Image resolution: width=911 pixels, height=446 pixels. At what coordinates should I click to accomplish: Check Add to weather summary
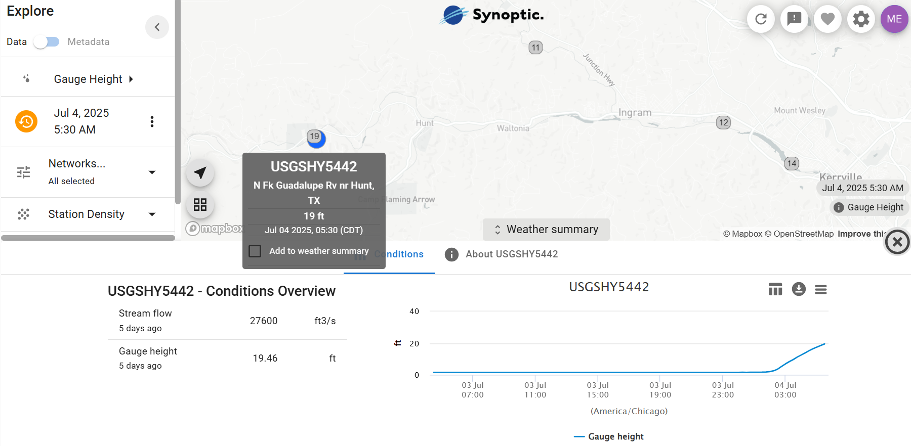click(255, 251)
